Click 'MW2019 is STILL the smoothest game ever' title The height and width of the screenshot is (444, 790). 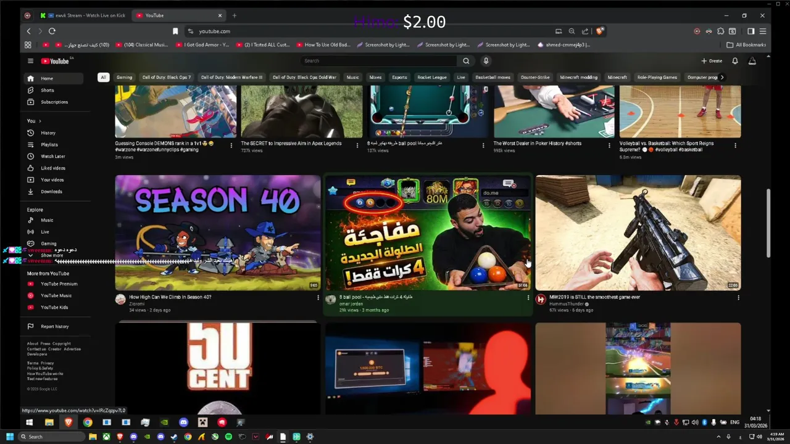(594, 297)
